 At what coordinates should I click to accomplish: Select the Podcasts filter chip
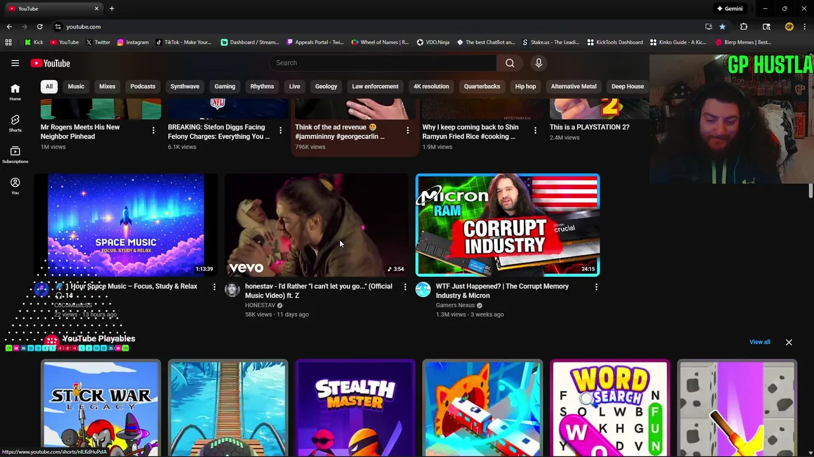click(142, 86)
